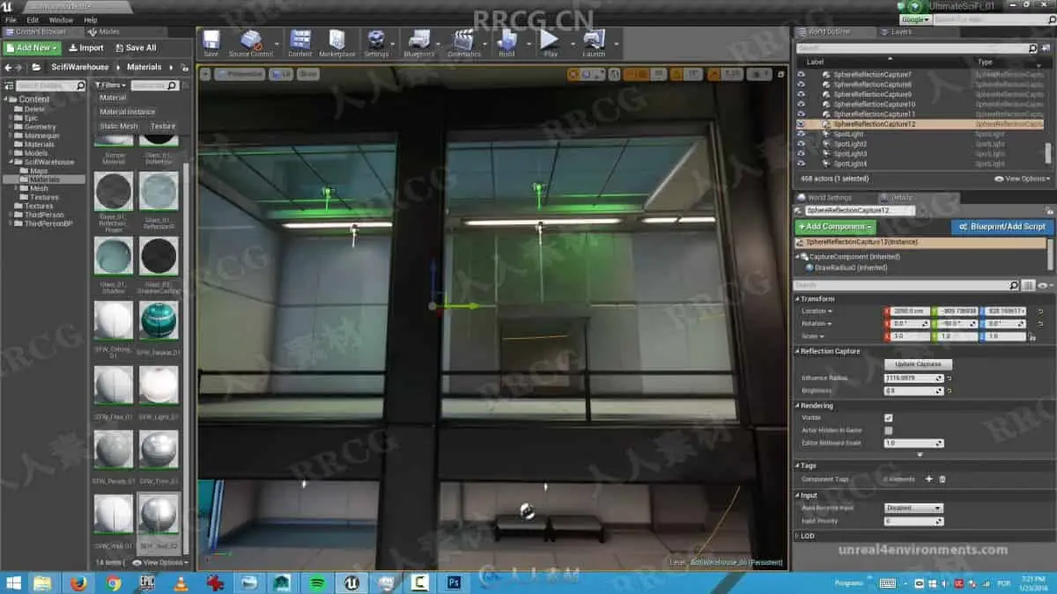Open Content Browser View Options

[x=161, y=562]
